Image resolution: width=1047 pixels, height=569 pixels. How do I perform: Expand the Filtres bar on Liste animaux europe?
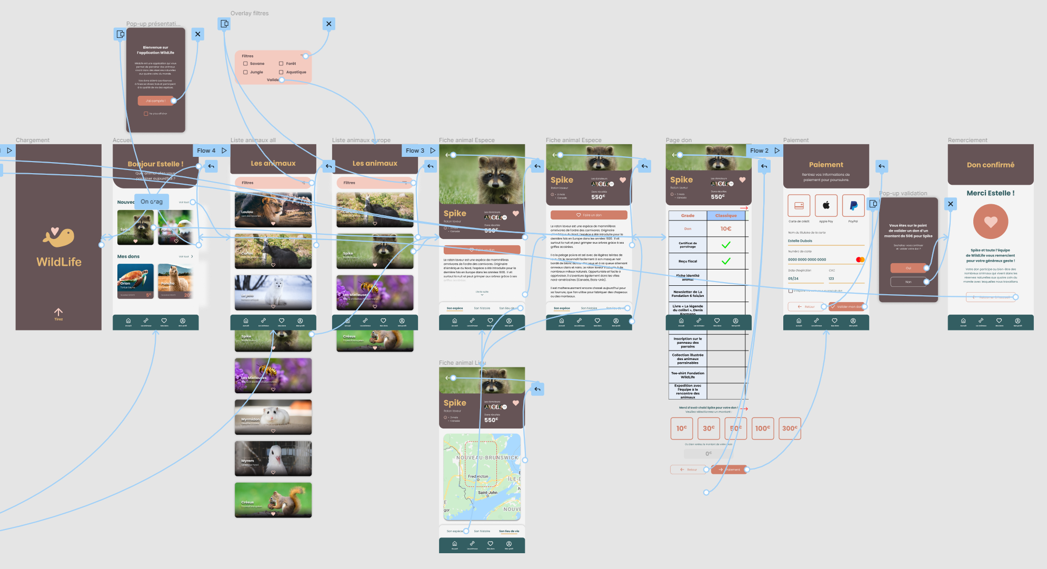click(x=375, y=183)
